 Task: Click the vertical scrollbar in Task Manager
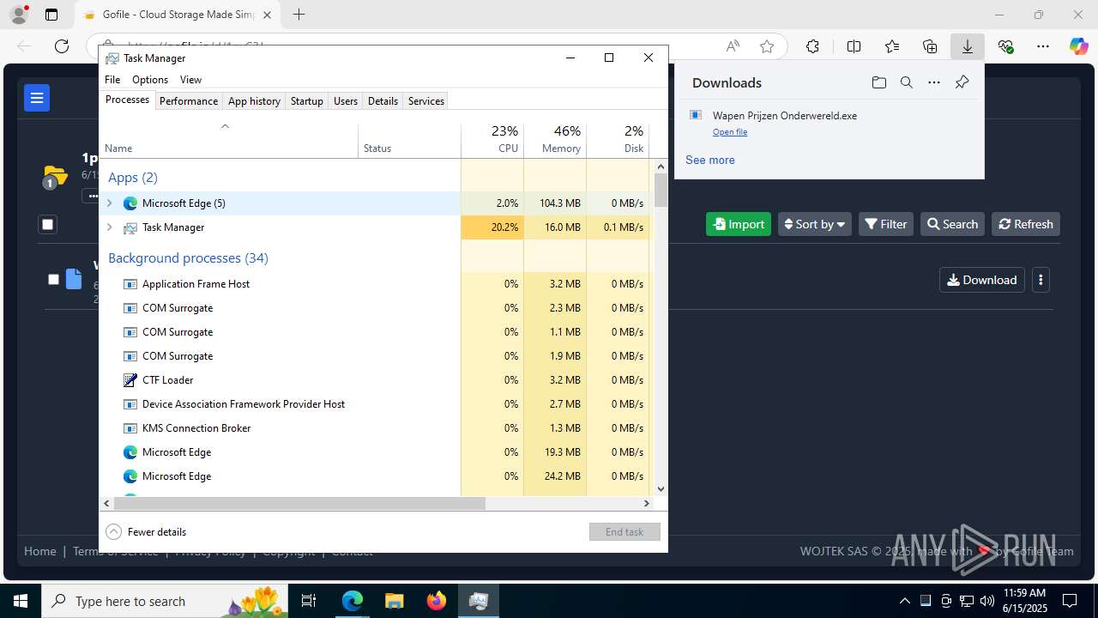click(661, 190)
